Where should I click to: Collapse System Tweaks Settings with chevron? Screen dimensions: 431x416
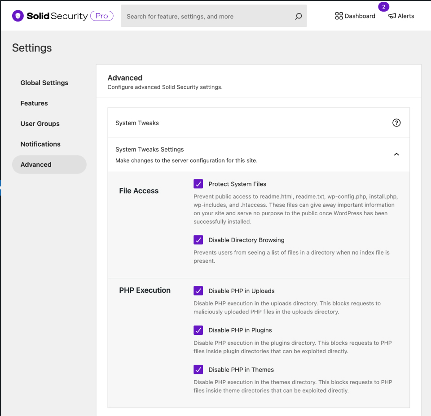click(x=396, y=154)
